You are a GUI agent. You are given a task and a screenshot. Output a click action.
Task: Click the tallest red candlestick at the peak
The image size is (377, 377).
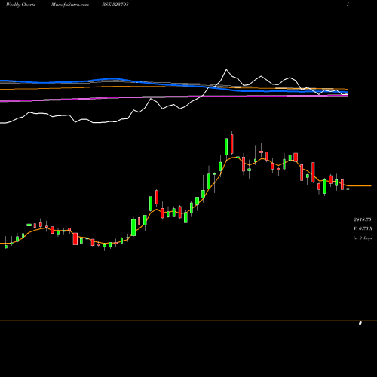point(232,144)
